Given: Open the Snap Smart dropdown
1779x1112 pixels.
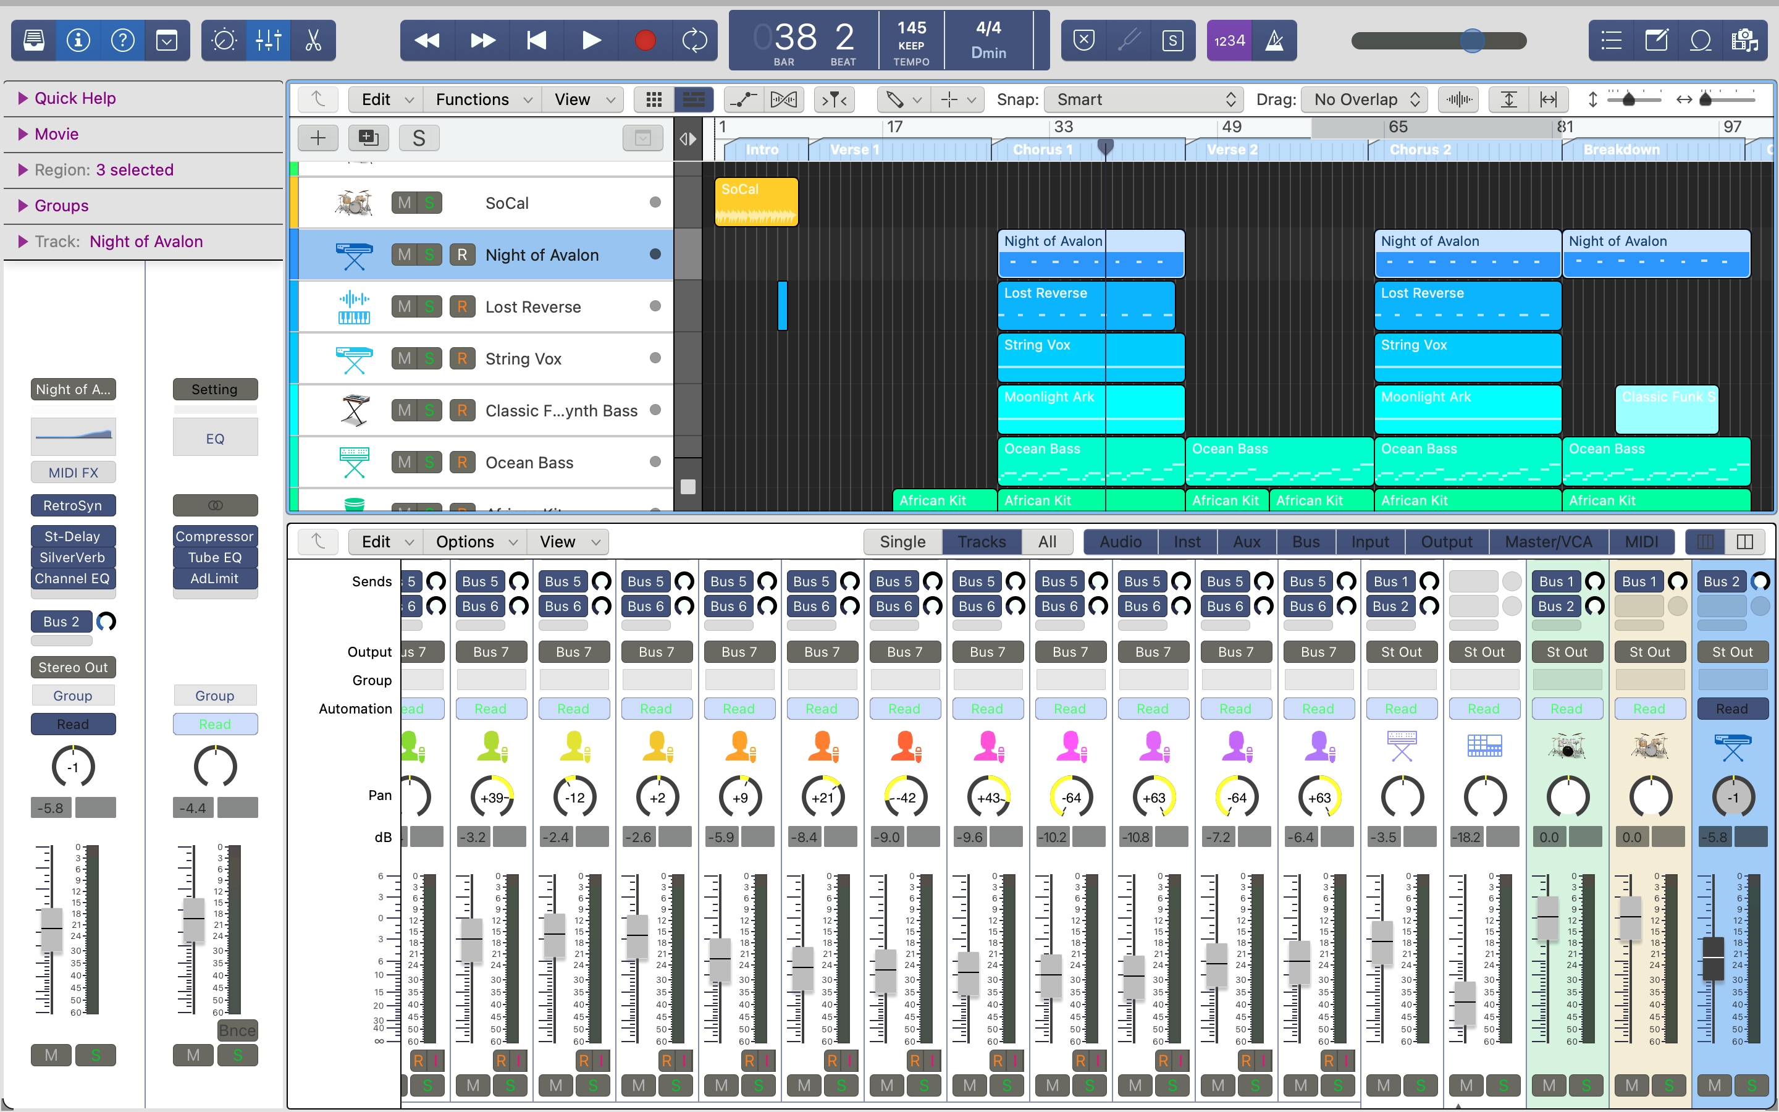Looking at the screenshot, I should coord(1144,99).
